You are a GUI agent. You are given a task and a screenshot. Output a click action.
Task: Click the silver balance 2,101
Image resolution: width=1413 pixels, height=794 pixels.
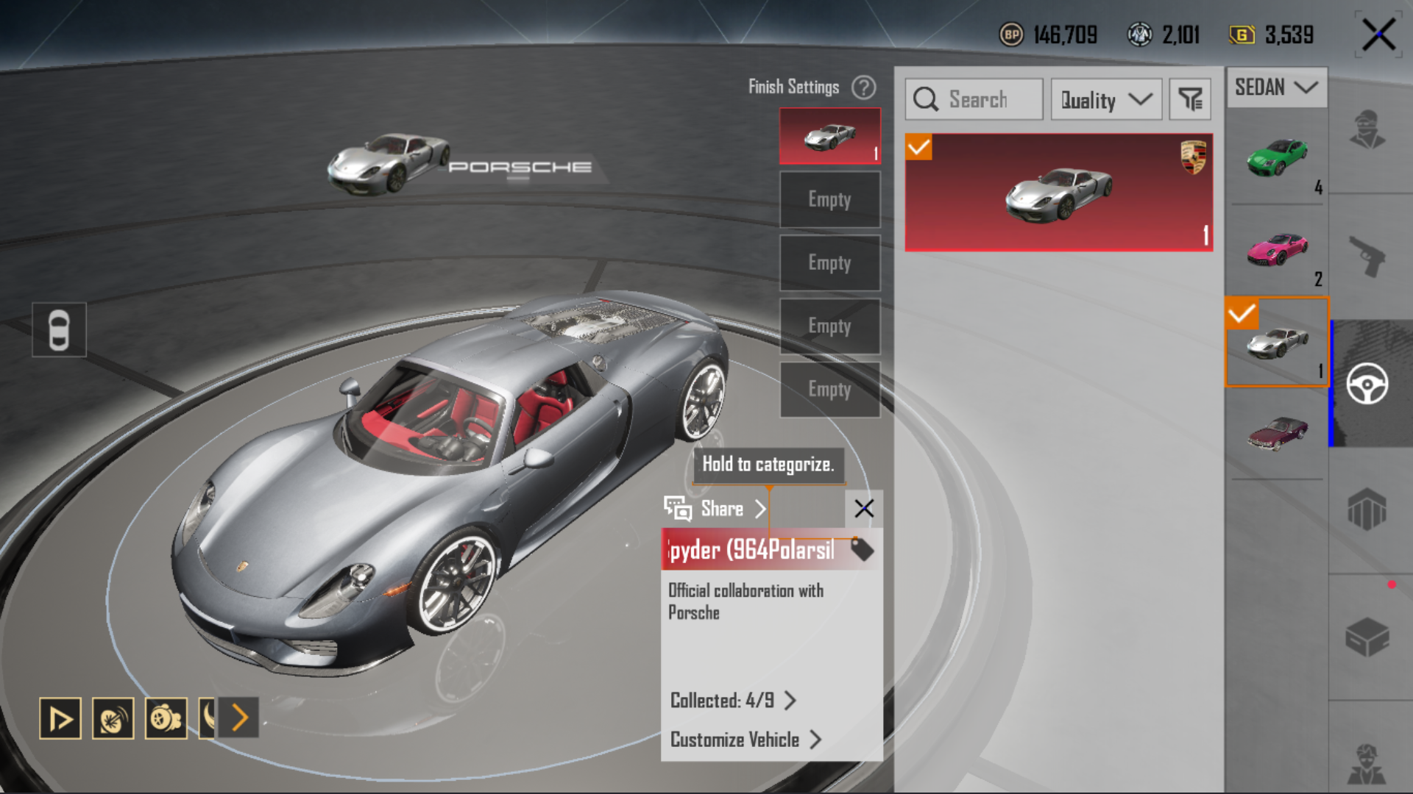pyautogui.click(x=1180, y=35)
